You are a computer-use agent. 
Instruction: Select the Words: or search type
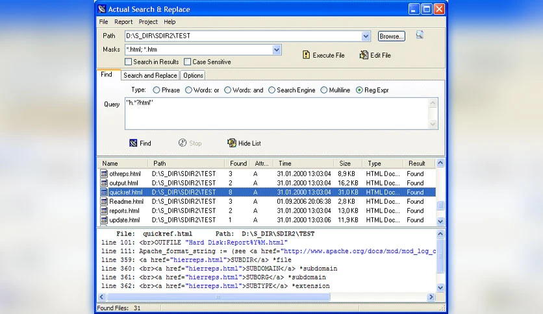pyautogui.click(x=188, y=90)
